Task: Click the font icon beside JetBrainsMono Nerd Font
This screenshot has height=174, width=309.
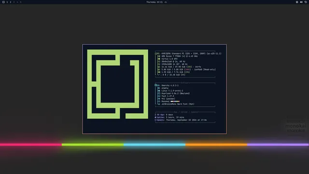Action: click(x=159, y=104)
